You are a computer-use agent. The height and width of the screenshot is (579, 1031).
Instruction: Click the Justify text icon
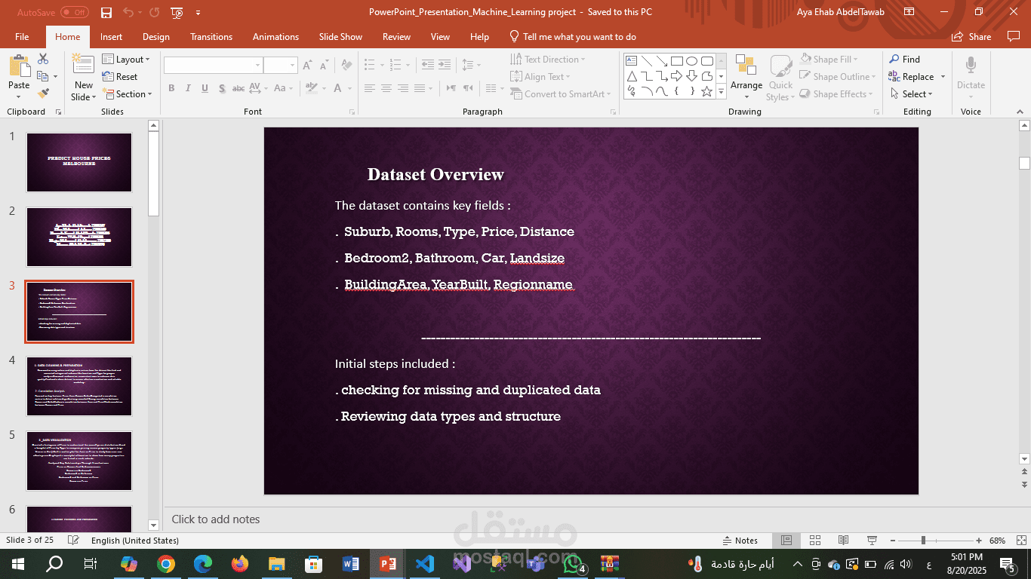pos(420,88)
